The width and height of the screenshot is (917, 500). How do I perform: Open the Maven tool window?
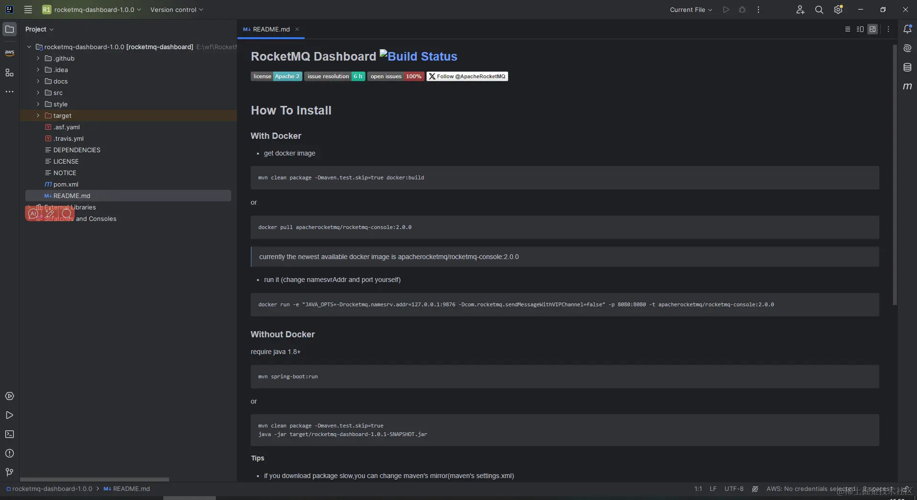pos(907,86)
